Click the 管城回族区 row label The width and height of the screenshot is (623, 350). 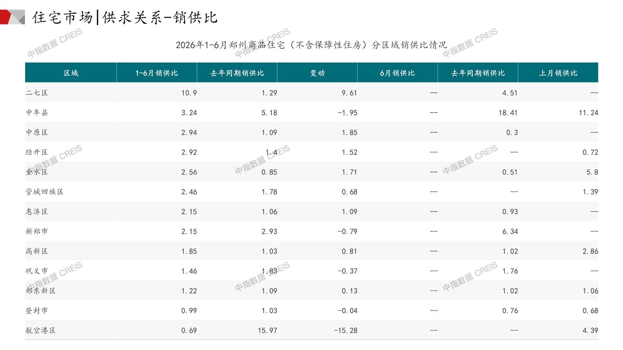click(x=44, y=192)
